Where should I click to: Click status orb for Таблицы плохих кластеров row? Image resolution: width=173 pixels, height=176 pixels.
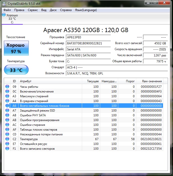(x=7, y=130)
